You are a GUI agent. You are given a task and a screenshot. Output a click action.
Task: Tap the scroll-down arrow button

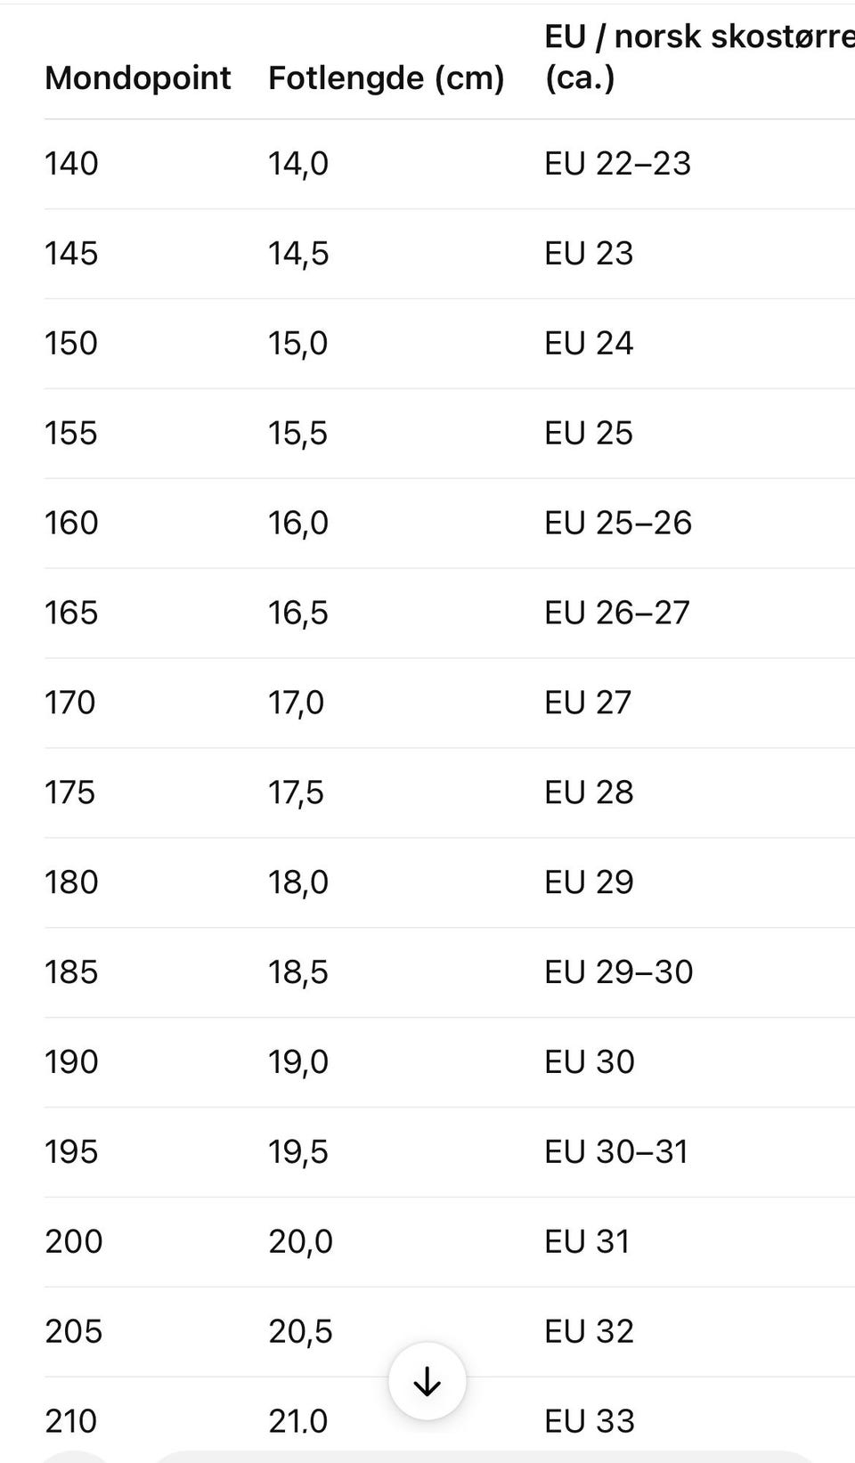pos(427,1381)
